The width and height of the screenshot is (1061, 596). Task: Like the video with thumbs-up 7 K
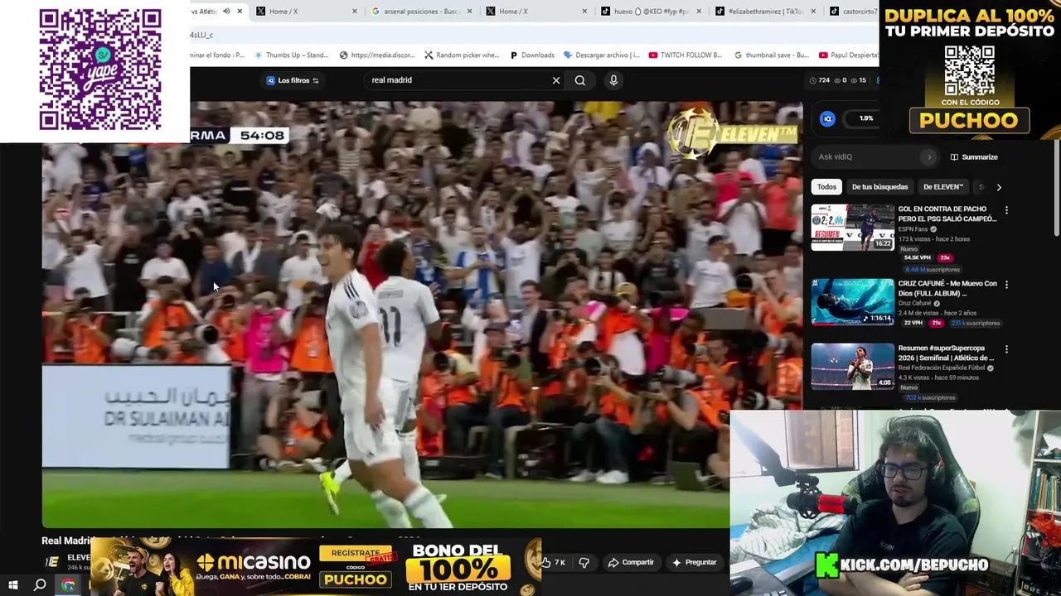coord(554,562)
